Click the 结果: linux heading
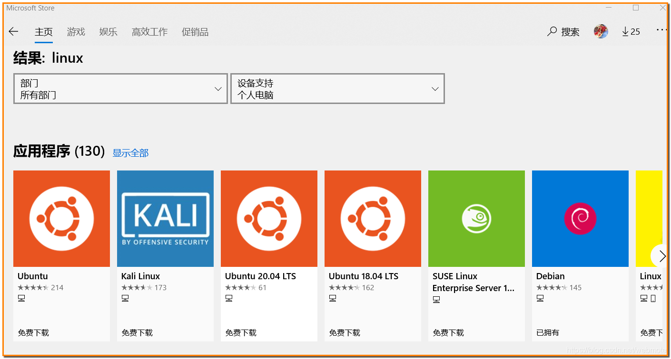The height and width of the screenshot is (359, 671). click(48, 58)
